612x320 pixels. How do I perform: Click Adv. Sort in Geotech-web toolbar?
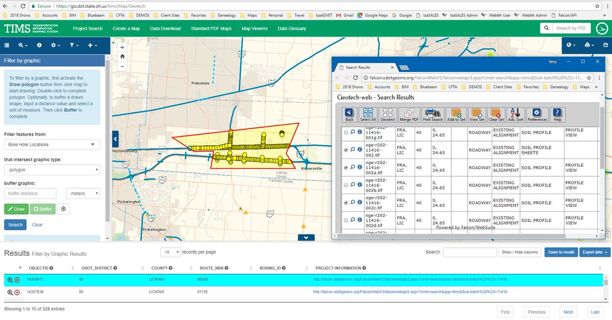(x=516, y=114)
